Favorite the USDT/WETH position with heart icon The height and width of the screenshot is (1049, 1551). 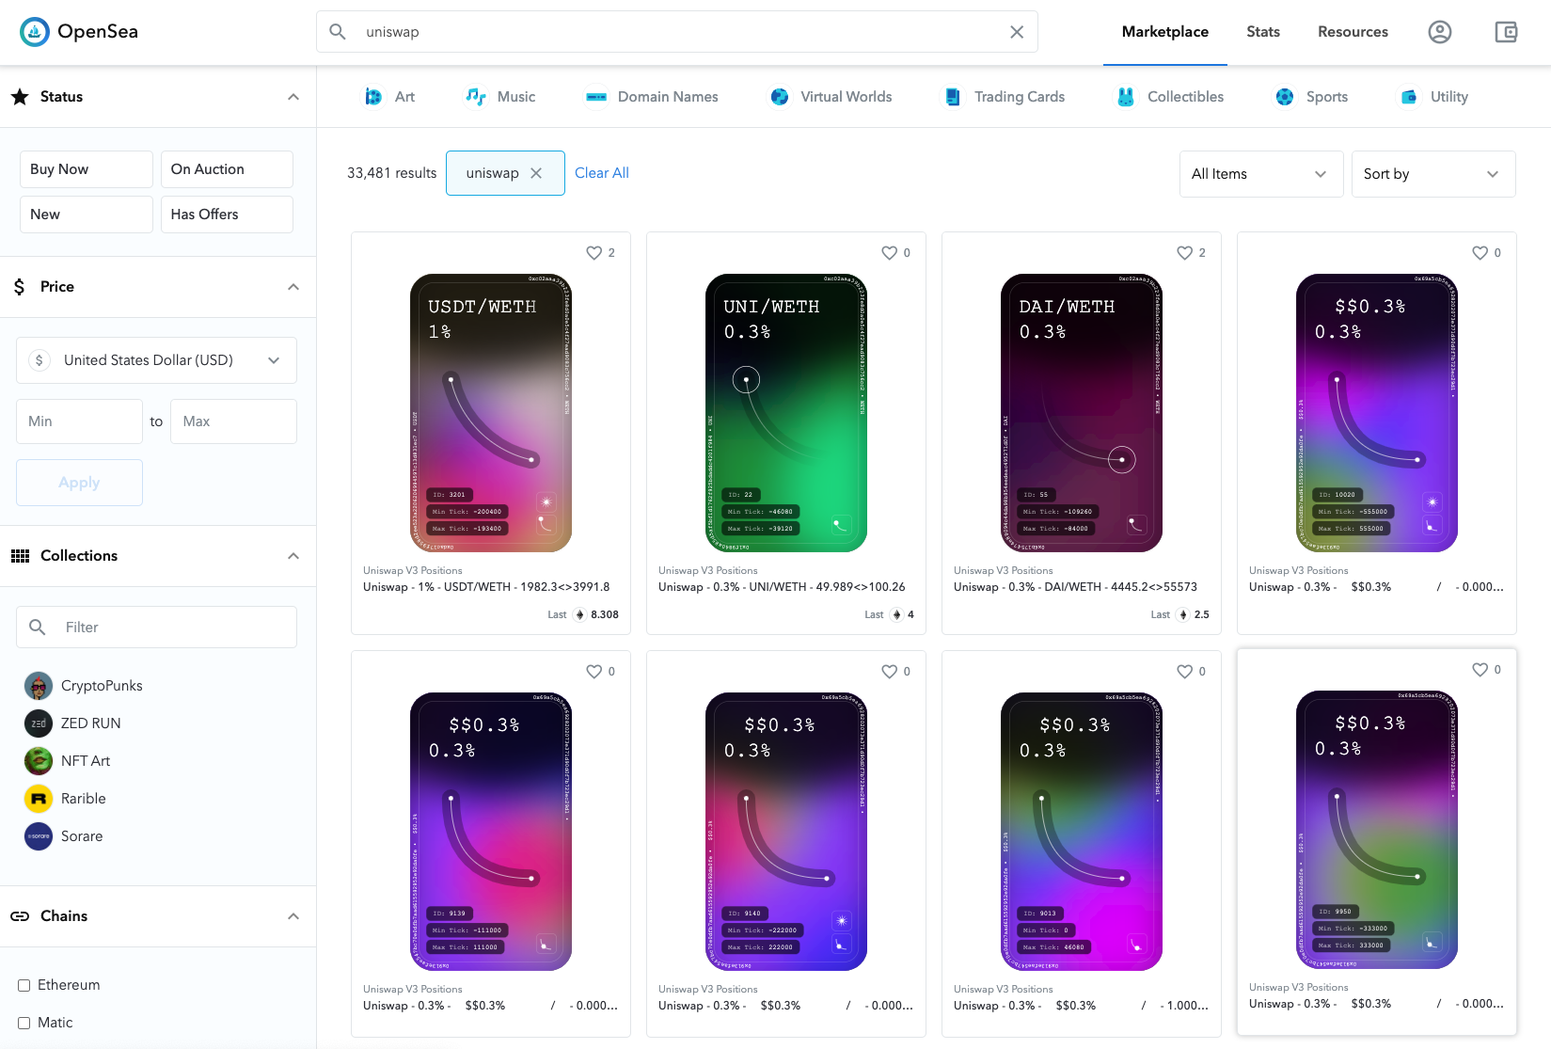pos(594,253)
